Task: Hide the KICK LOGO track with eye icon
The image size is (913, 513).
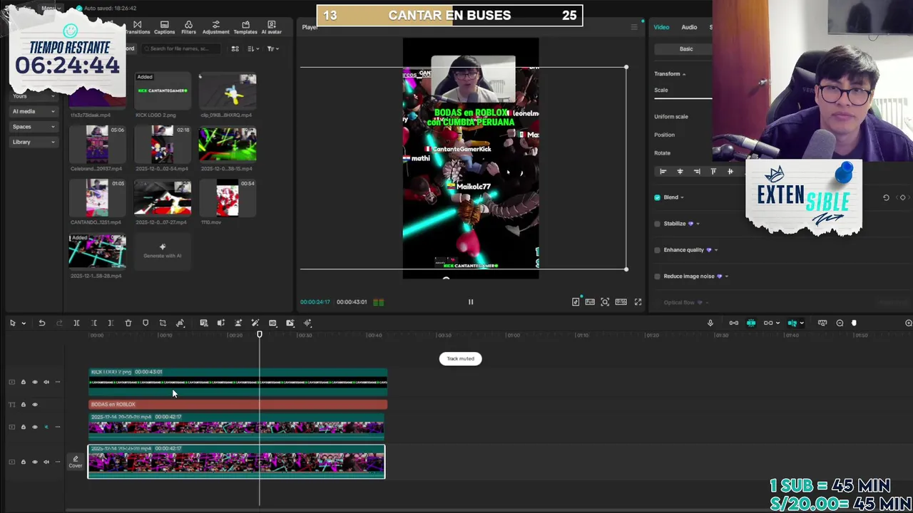Action: (x=35, y=382)
